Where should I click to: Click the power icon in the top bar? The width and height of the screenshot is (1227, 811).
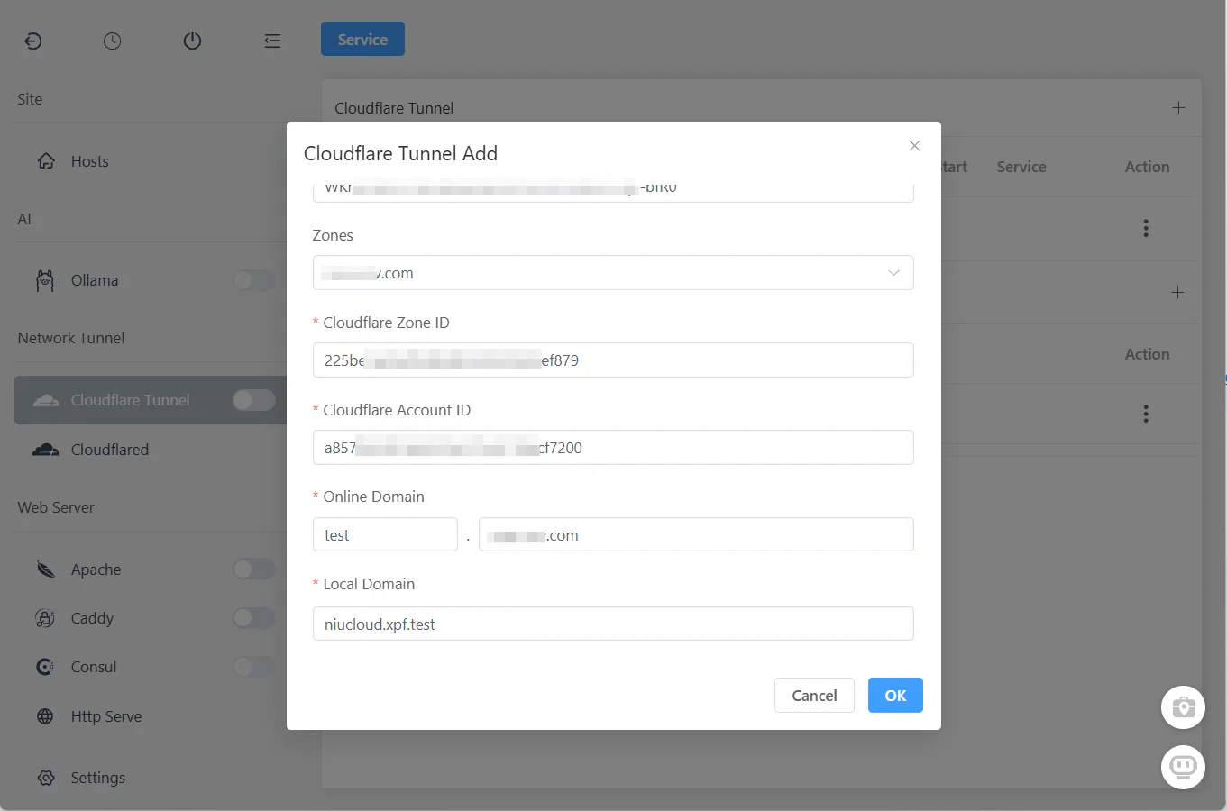point(192,41)
